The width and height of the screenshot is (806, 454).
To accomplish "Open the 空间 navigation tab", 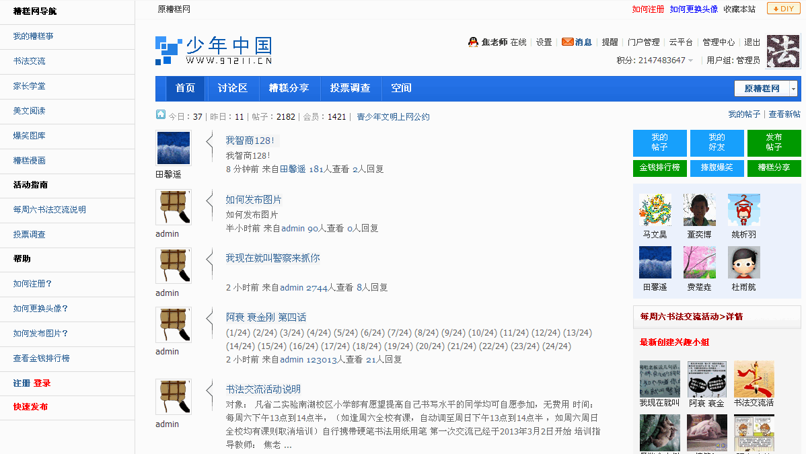I will click(401, 88).
